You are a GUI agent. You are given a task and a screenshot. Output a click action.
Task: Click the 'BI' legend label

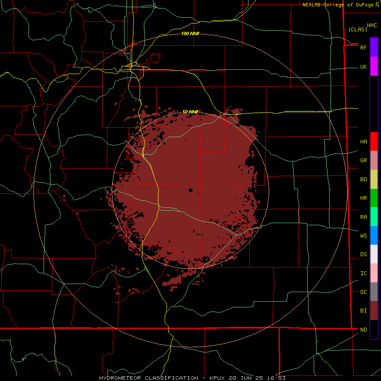click(x=363, y=311)
